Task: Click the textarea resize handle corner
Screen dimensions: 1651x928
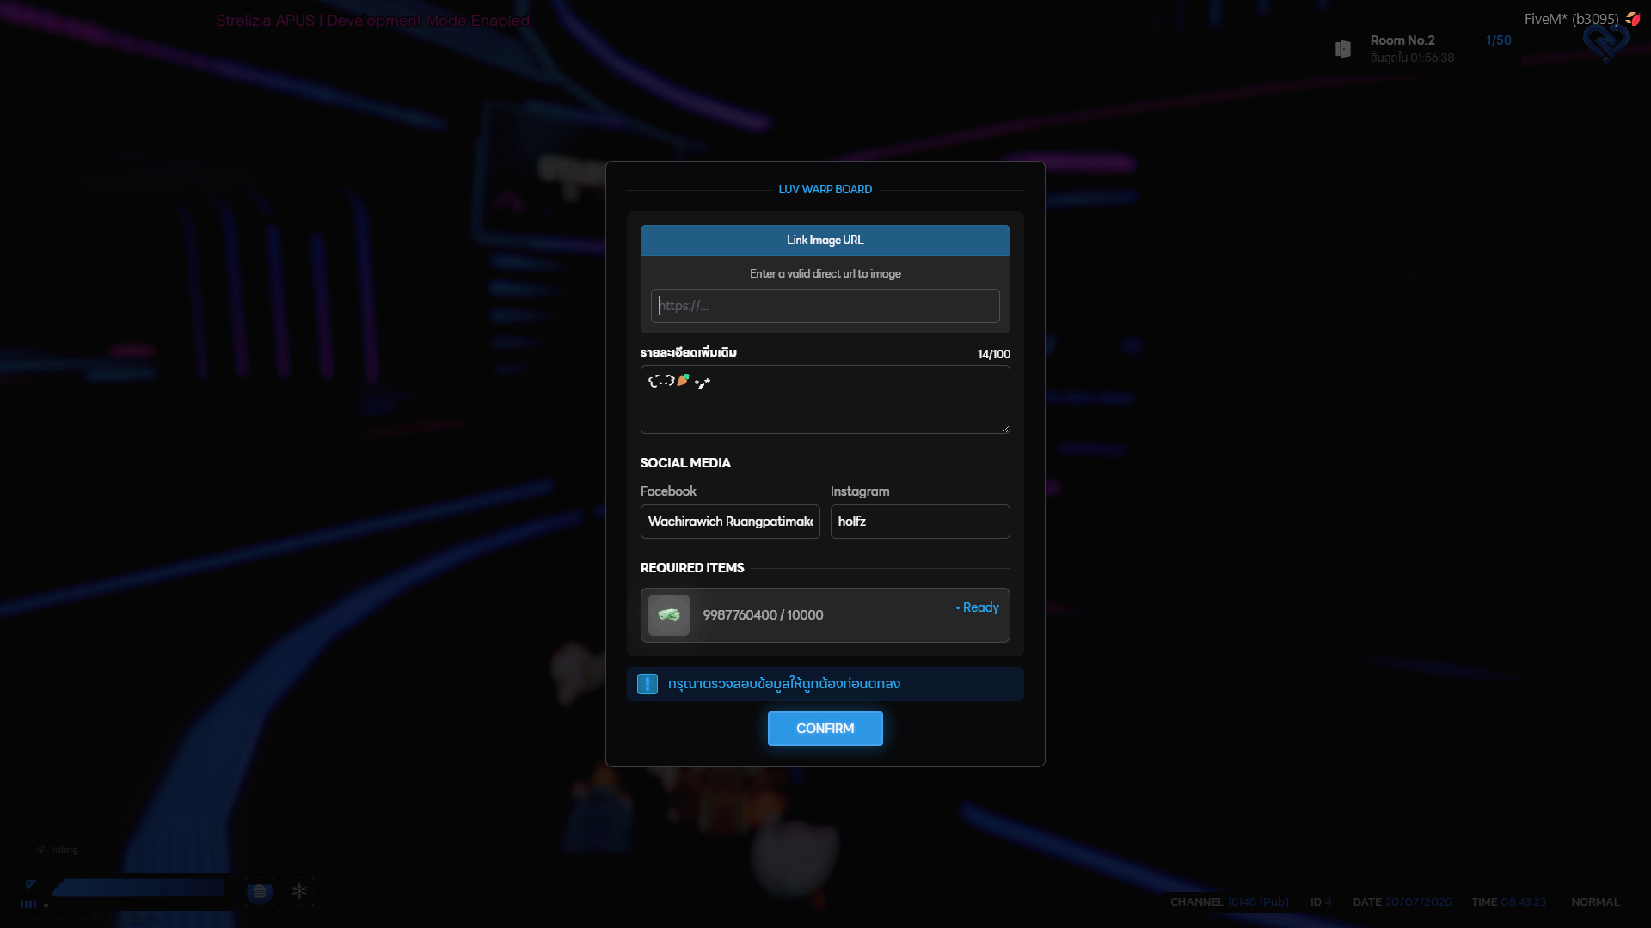Action: click(x=1004, y=428)
